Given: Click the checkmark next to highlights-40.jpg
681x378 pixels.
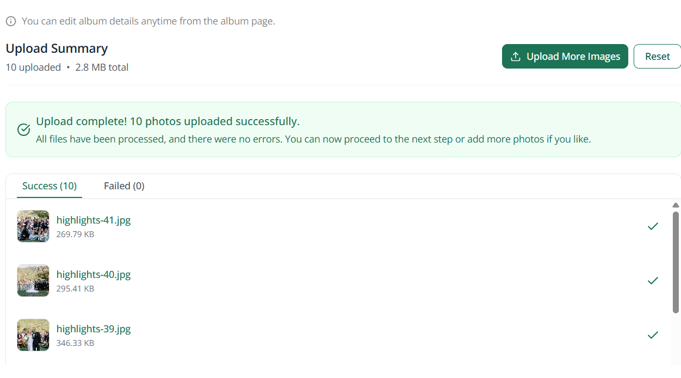Looking at the screenshot, I should point(653,281).
